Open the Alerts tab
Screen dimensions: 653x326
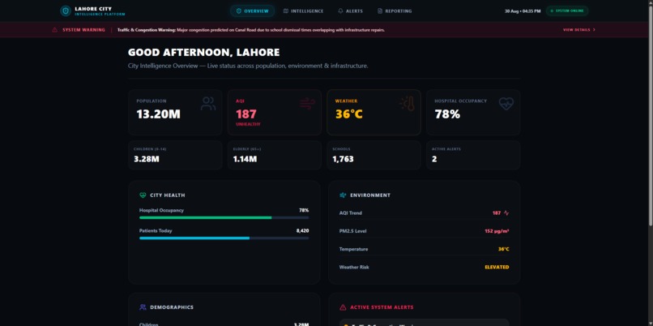(x=350, y=11)
